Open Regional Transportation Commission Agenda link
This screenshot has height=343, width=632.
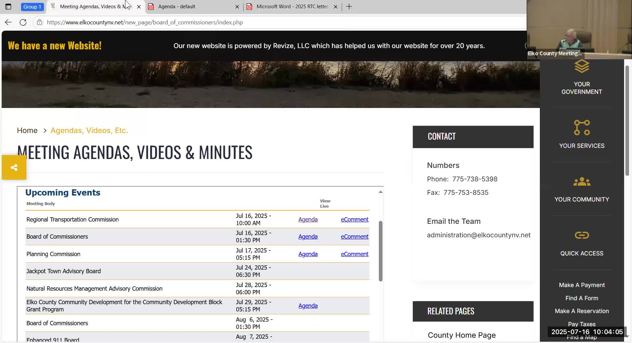[308, 220]
